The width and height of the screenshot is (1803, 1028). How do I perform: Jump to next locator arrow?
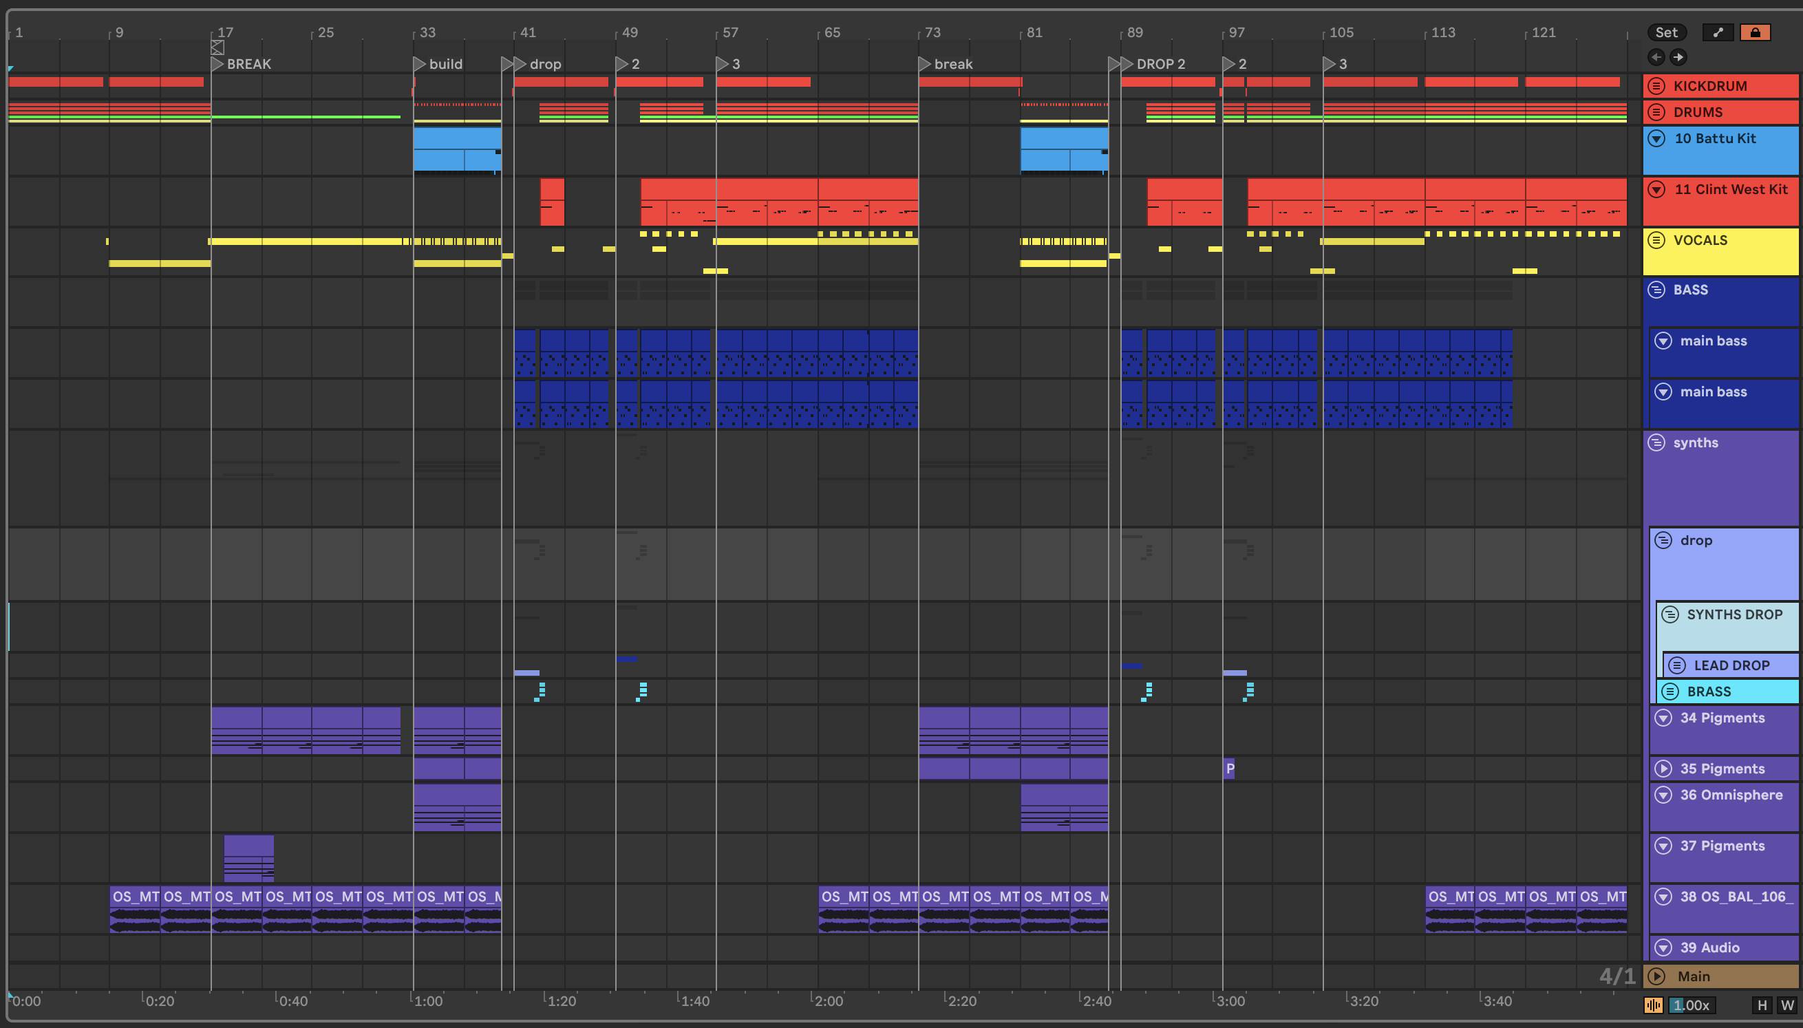pyautogui.click(x=1678, y=57)
